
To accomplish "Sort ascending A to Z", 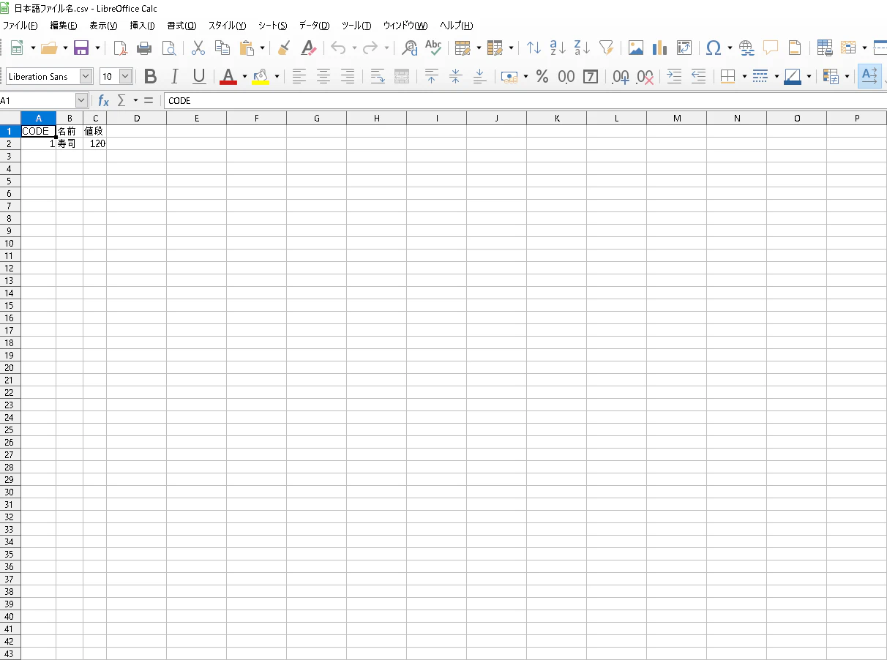I will pyautogui.click(x=558, y=48).
